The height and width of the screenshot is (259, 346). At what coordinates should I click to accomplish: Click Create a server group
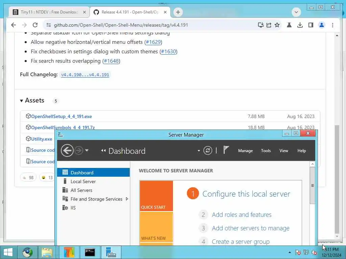(241, 242)
